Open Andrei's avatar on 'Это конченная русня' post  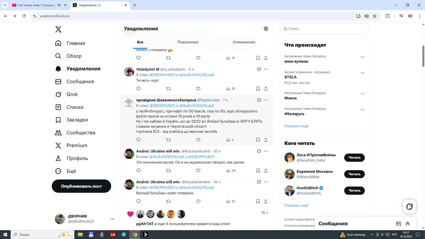tap(129, 154)
